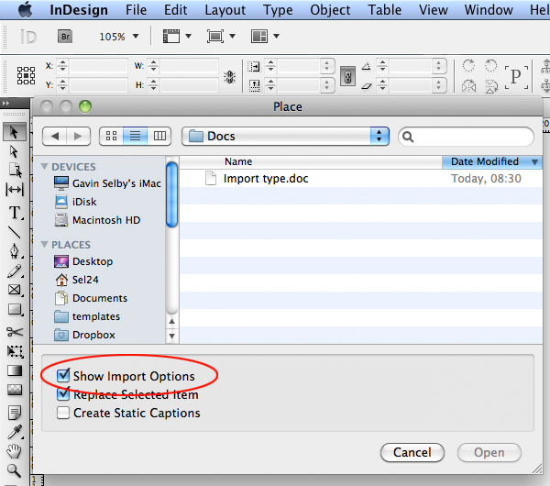
Task: Switch Place dialog to list view
Action: (x=135, y=136)
